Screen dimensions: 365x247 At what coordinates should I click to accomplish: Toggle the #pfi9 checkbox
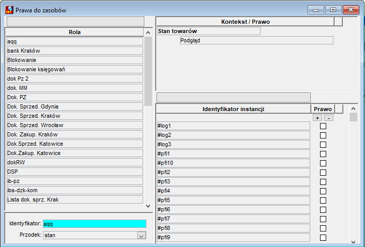coord(323,238)
